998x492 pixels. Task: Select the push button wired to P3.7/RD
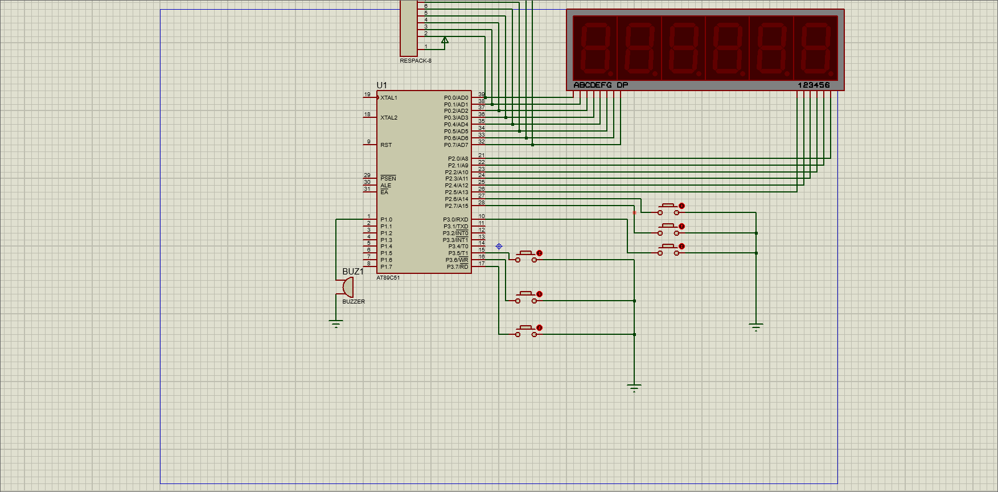coord(527,331)
